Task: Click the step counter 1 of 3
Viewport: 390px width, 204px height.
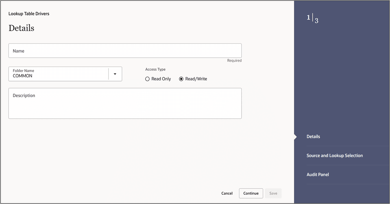Action: click(x=312, y=18)
